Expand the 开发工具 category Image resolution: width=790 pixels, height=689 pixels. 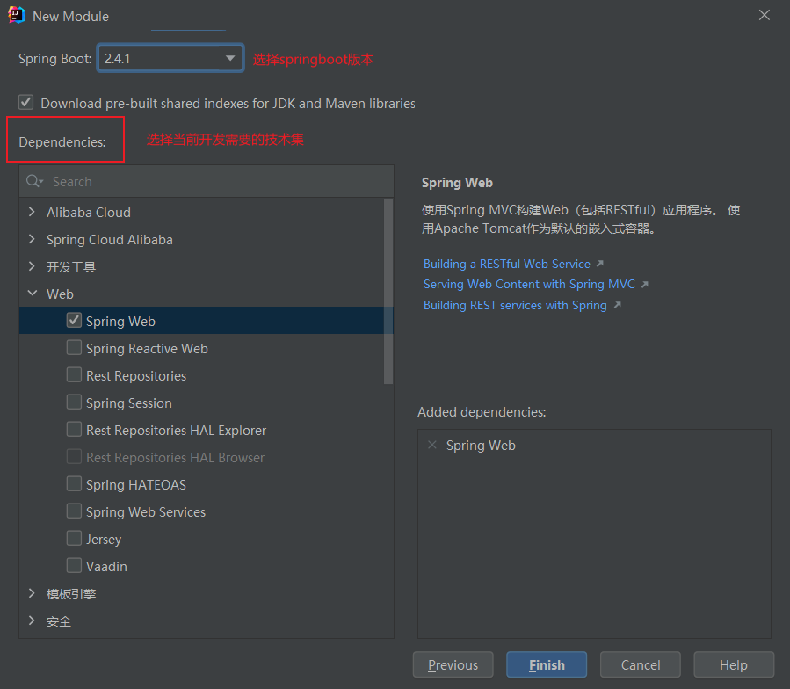(32, 266)
